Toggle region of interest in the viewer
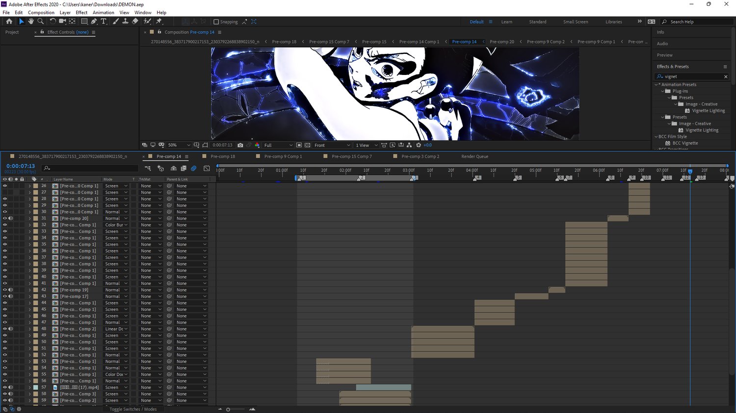This screenshot has width=736, height=413. pos(299,146)
